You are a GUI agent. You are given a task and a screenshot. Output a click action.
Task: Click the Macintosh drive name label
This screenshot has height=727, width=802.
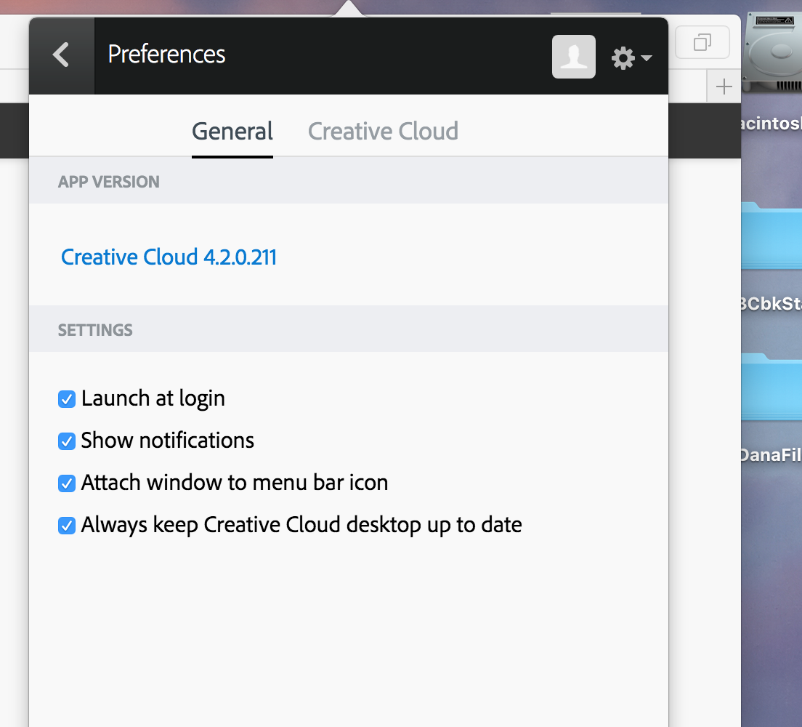(770, 124)
